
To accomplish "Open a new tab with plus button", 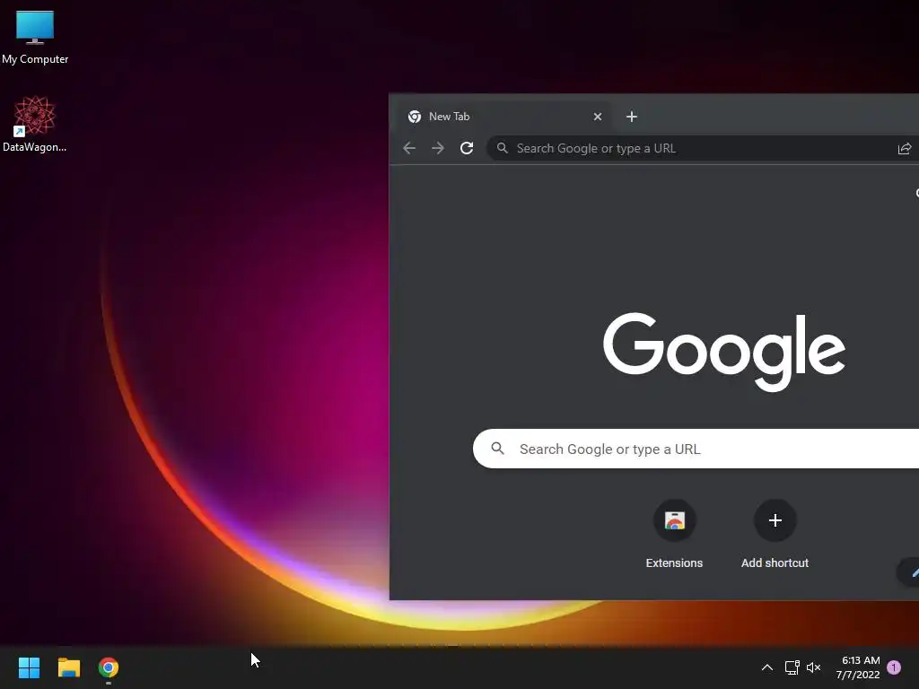I will (x=631, y=117).
